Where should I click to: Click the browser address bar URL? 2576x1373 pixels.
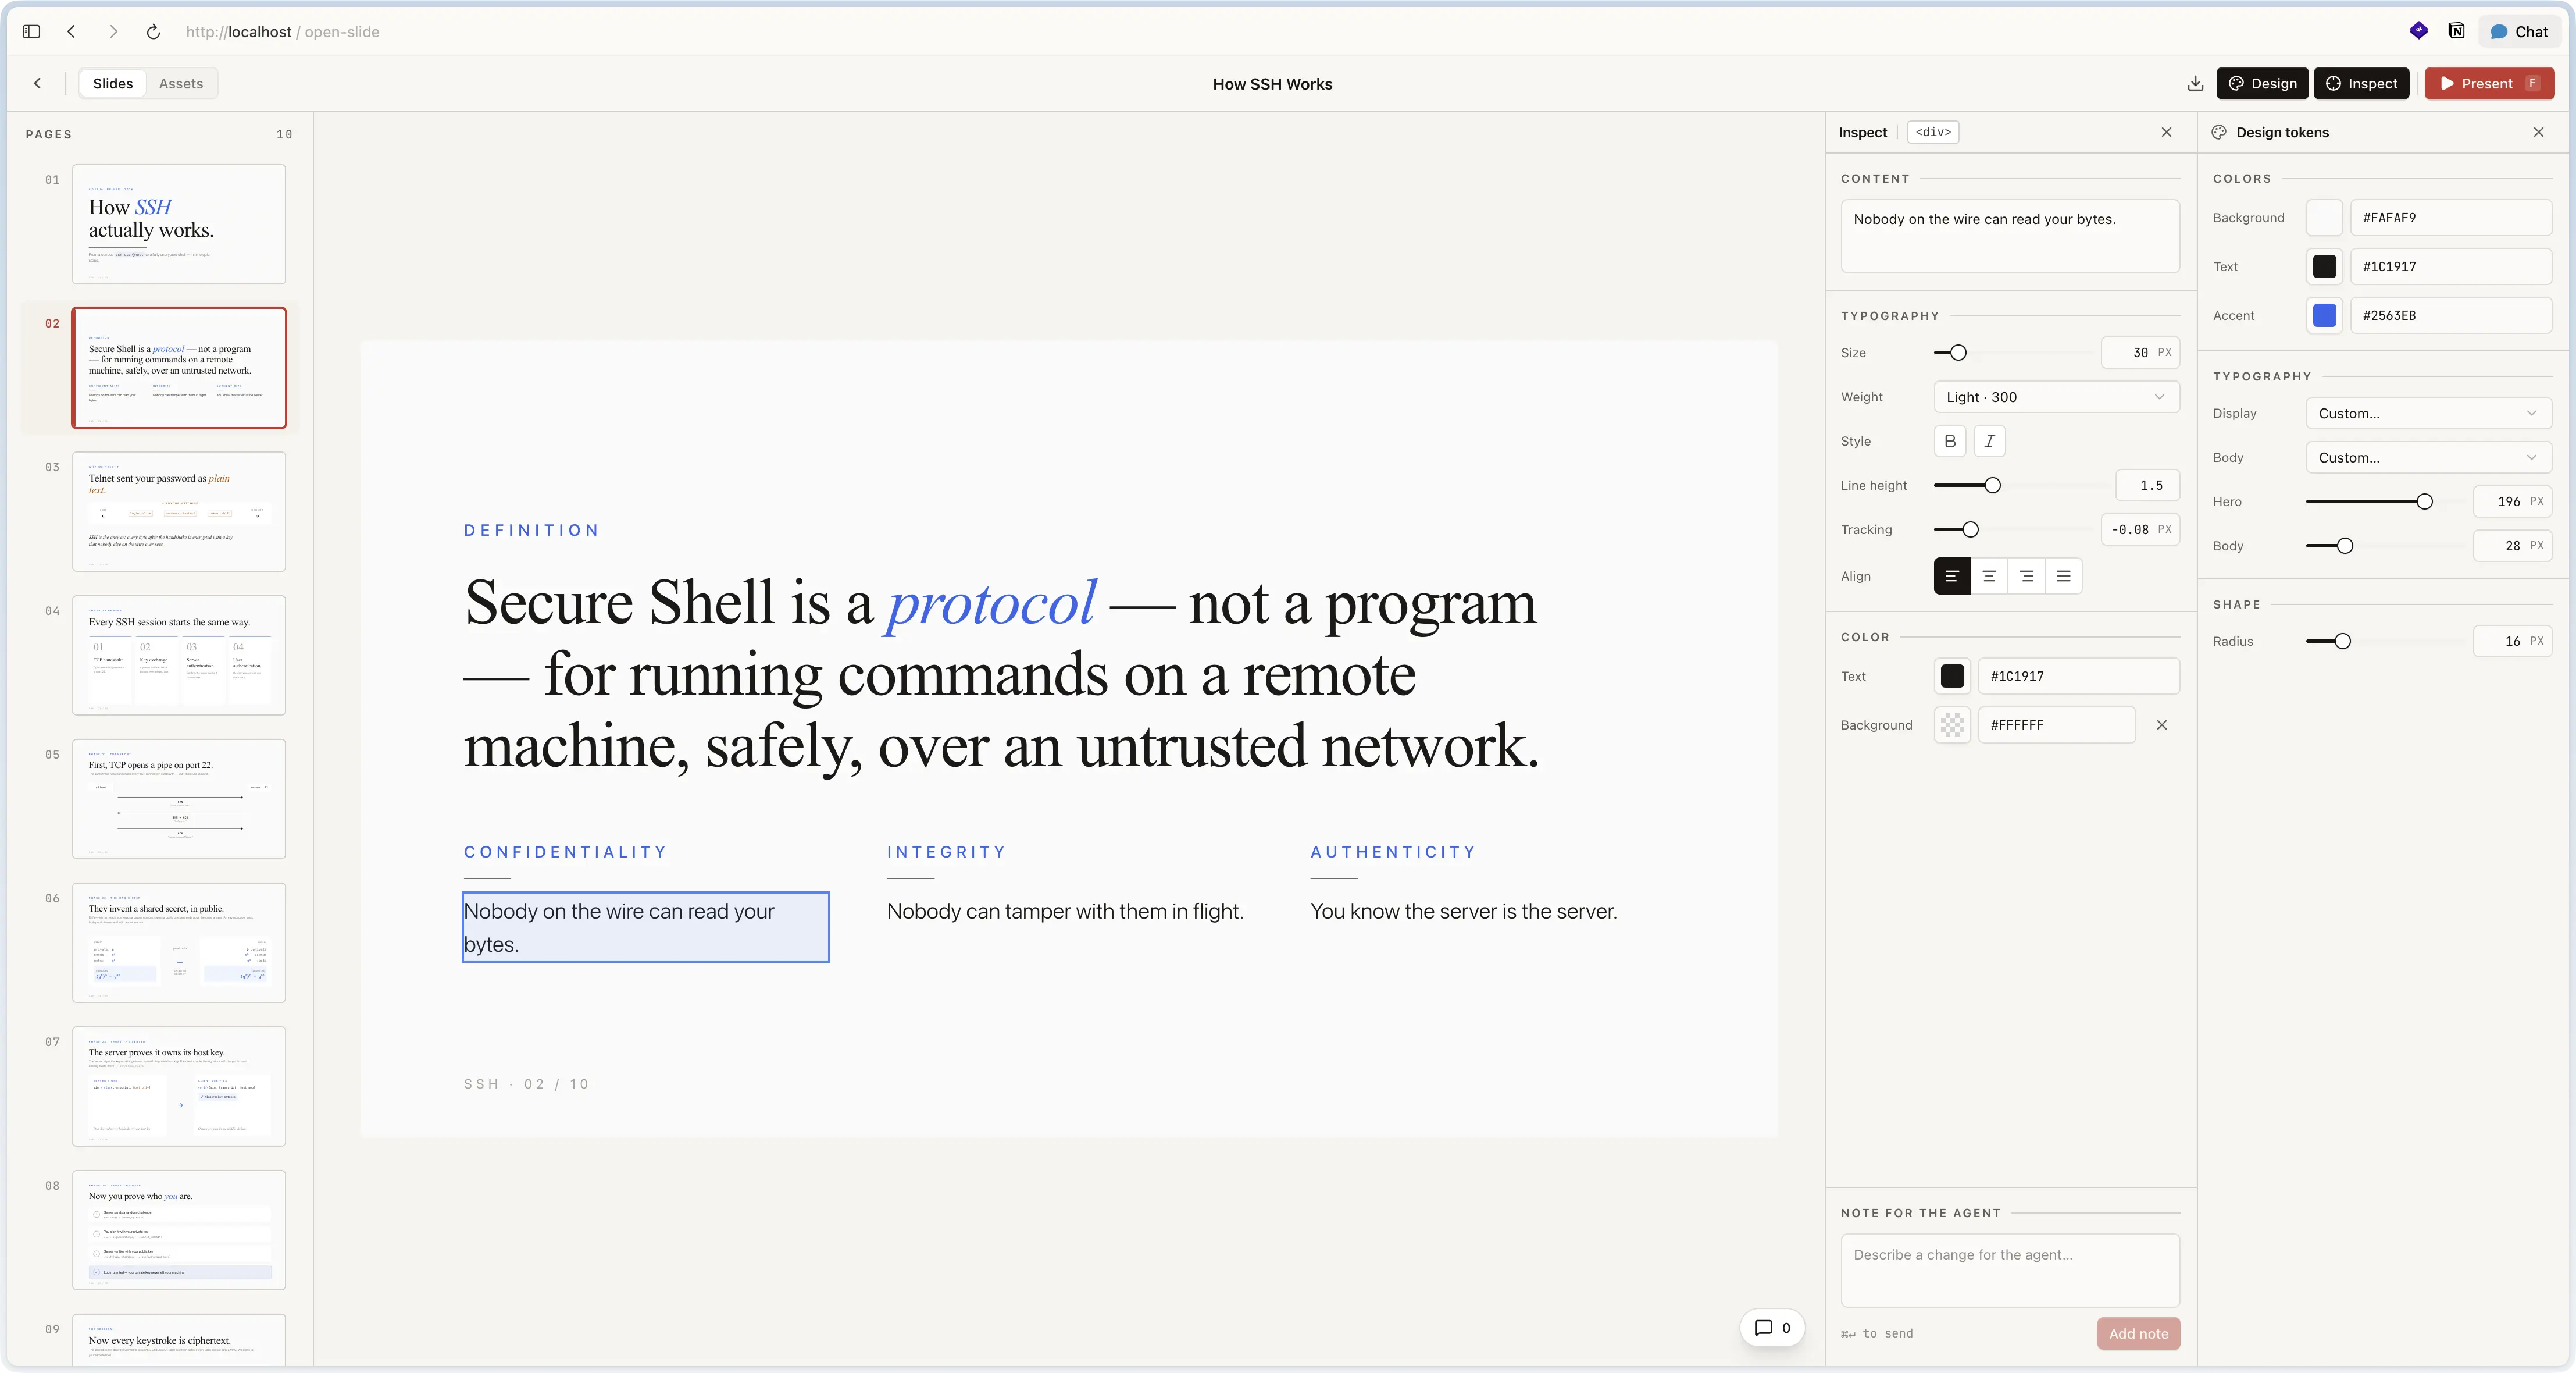[x=283, y=32]
